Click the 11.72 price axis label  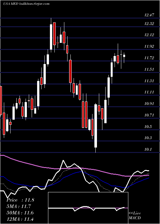(x=149, y=58)
